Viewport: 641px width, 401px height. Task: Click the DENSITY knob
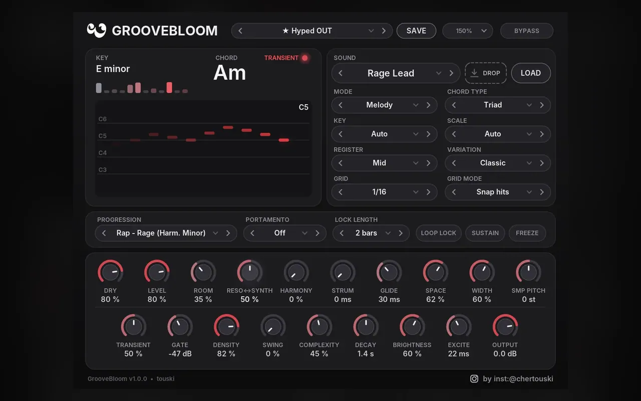point(226,327)
